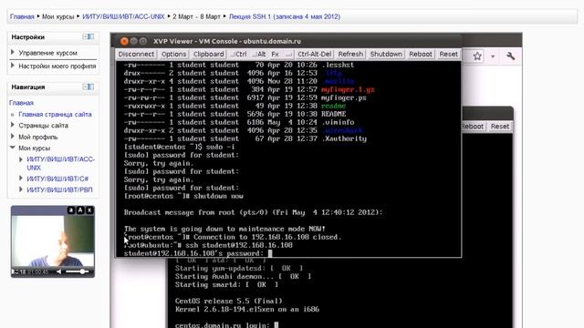584x328 pixels.
Task: Close the webcam video widget
Action: click(89, 210)
